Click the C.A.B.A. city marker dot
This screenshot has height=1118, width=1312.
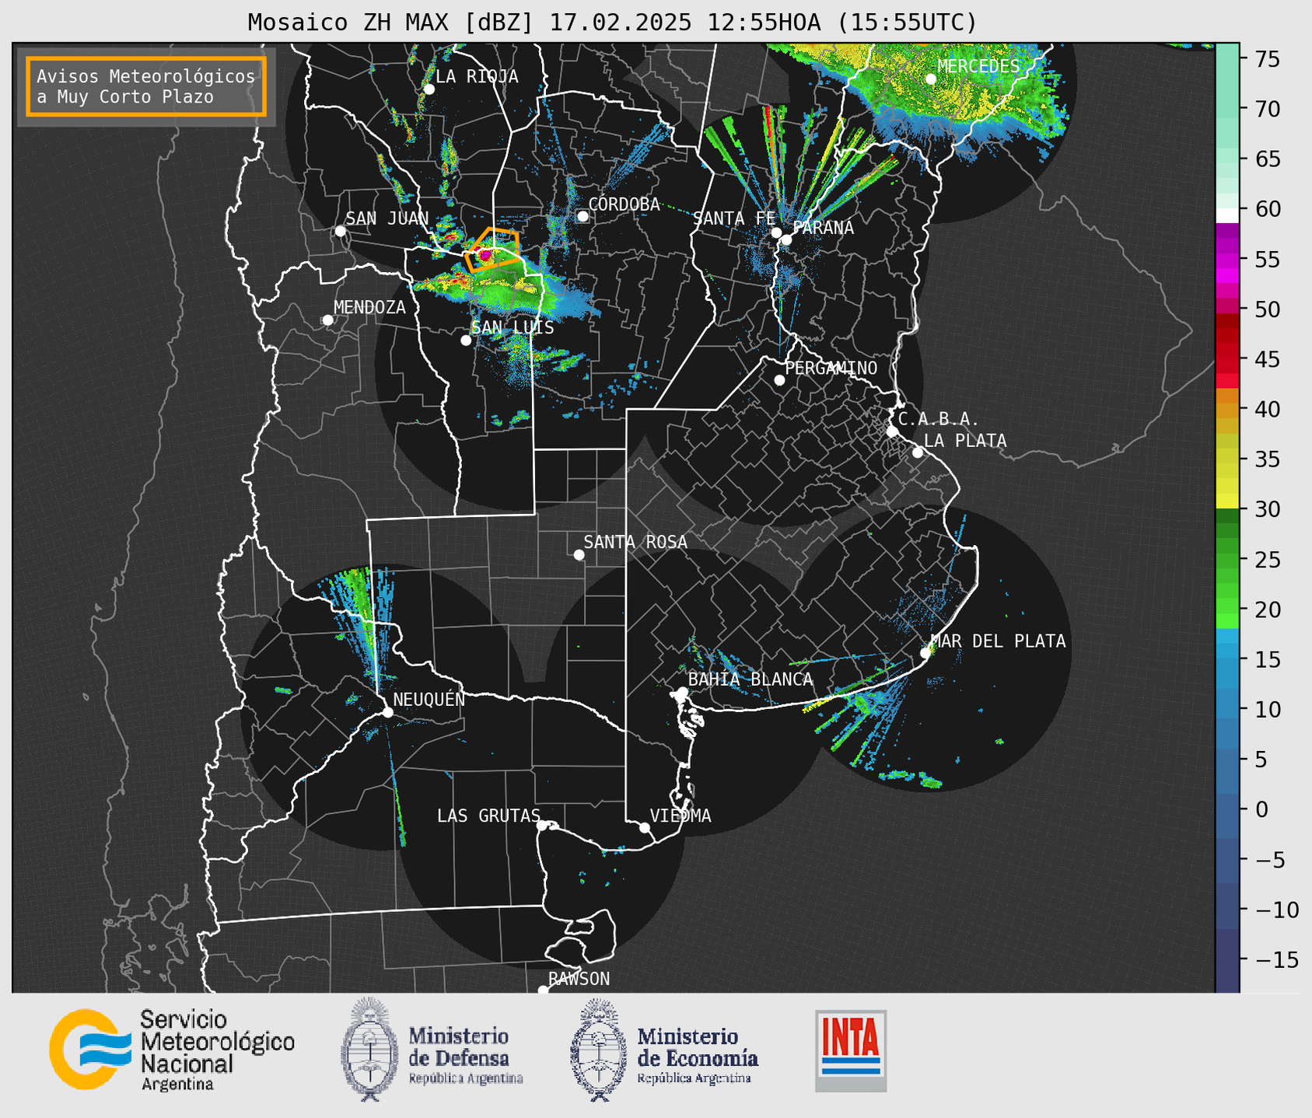892,431
